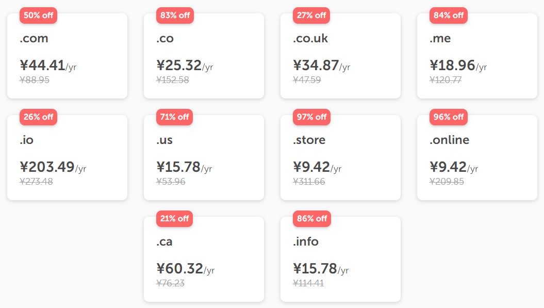Click the struck-through ¥152.58 price
This screenshot has height=308, width=544.
pos(172,80)
